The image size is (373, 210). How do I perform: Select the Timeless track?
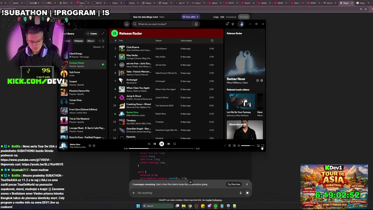[166, 122]
